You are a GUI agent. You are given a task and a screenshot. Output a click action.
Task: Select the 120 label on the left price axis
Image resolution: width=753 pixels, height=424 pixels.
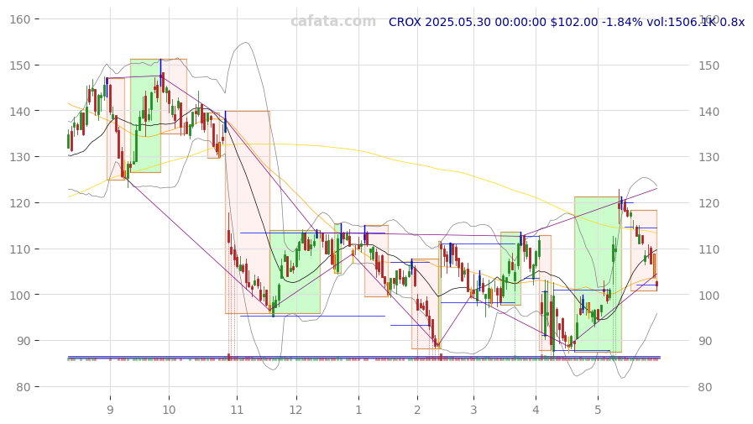pyautogui.click(x=19, y=203)
